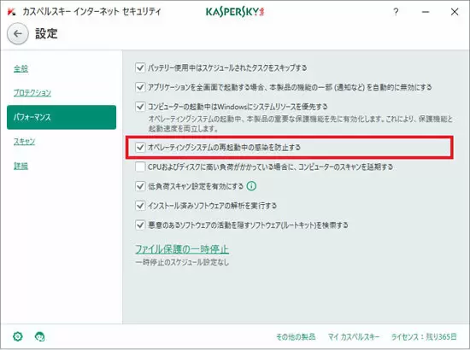Screen dimensions: 470x350
Task: Enable CPUおよびディスク high load scan postpone checkbox
Action: pos(140,166)
